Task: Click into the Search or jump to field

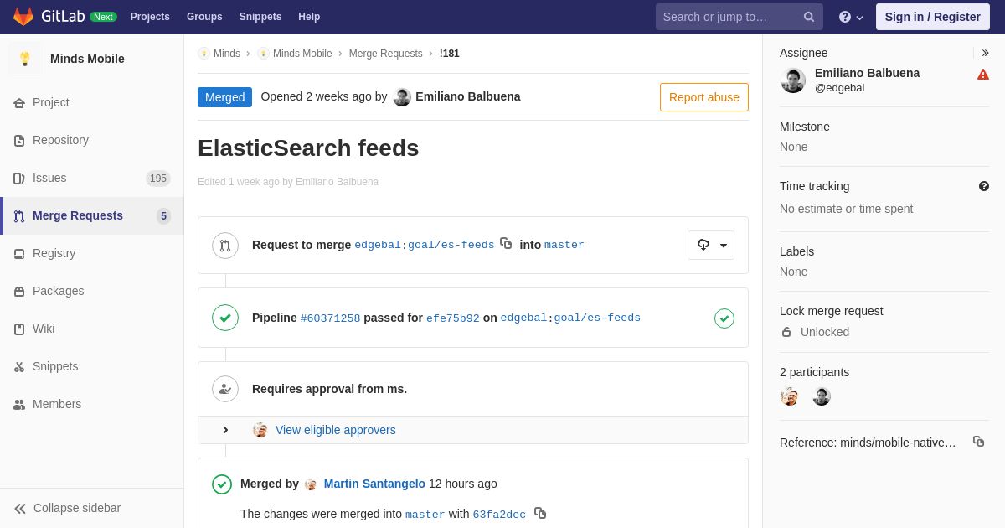Action: tap(729, 17)
